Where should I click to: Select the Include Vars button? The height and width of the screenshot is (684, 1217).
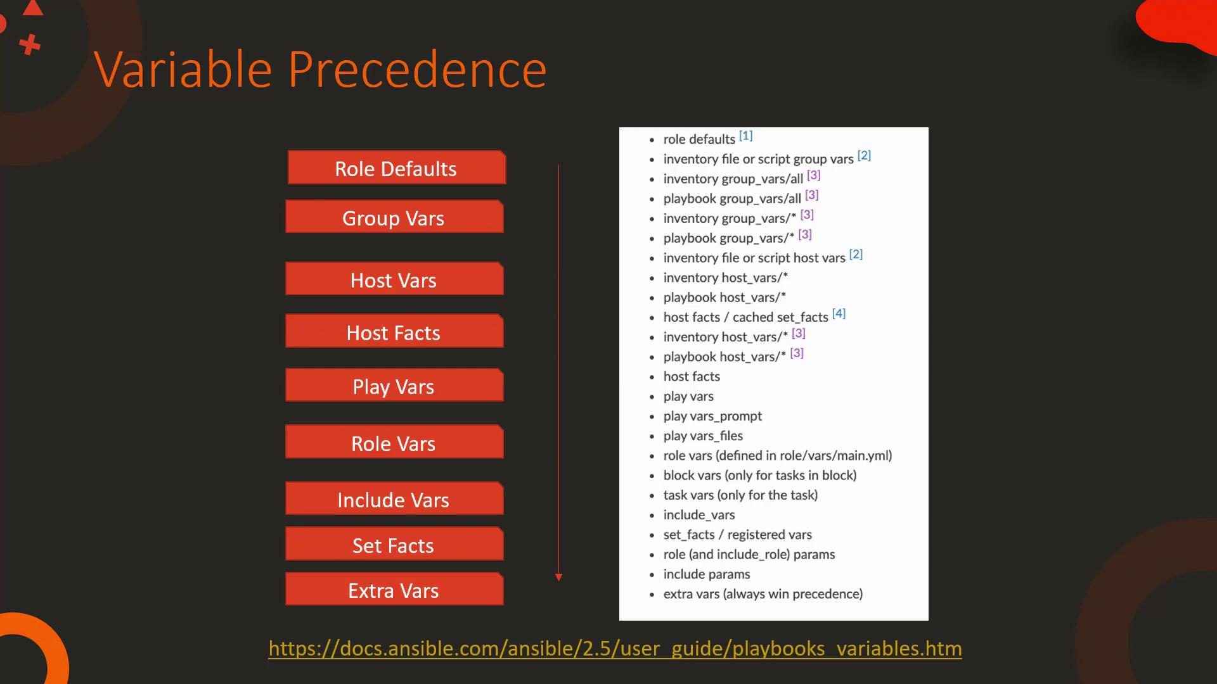[393, 498]
